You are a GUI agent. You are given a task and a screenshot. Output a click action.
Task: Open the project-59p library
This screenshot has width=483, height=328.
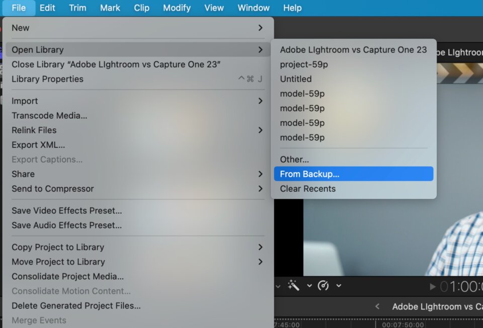pyautogui.click(x=304, y=64)
